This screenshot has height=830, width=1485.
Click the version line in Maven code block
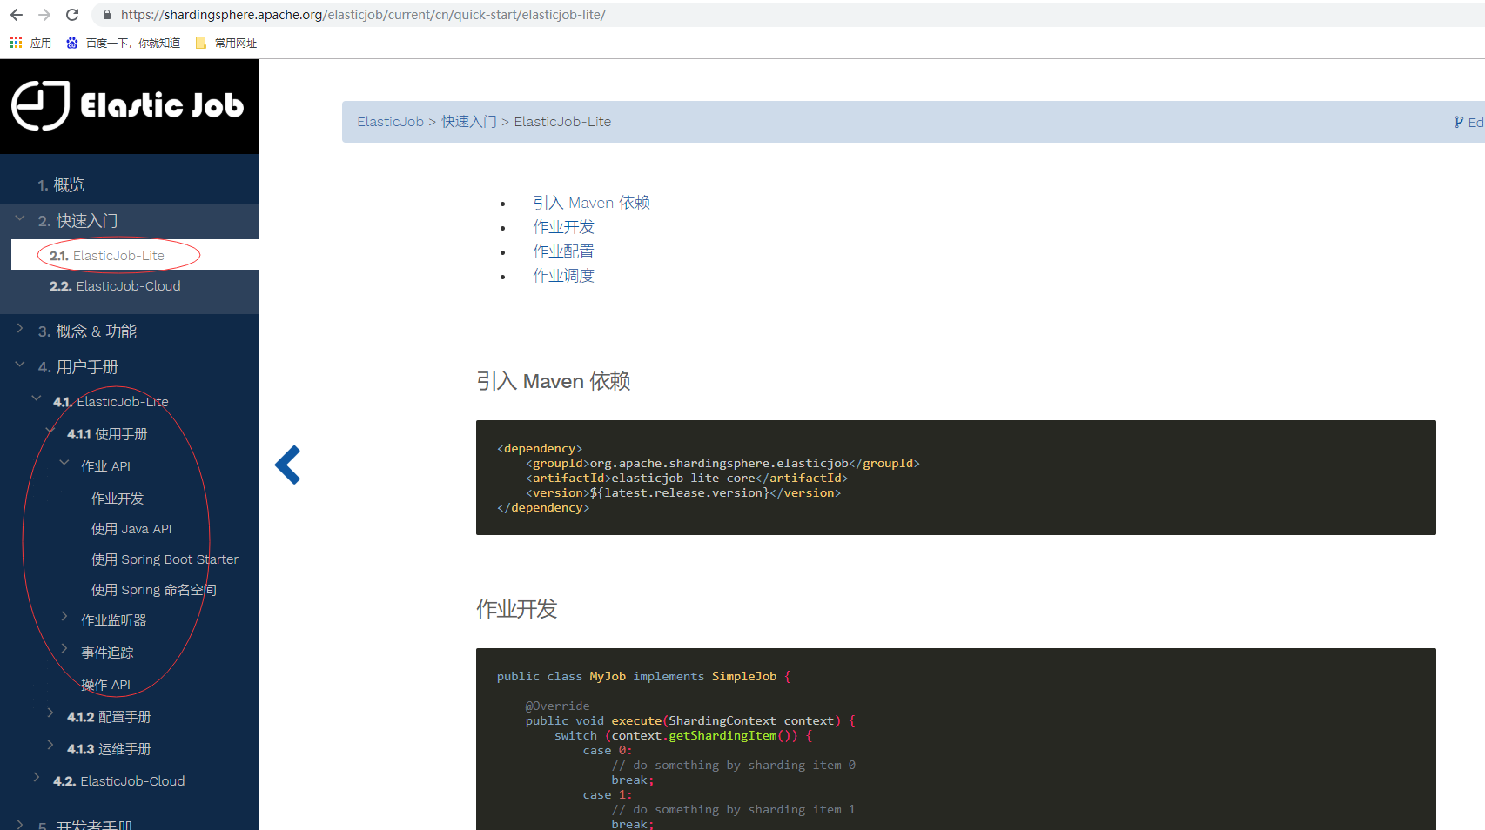coord(682,492)
